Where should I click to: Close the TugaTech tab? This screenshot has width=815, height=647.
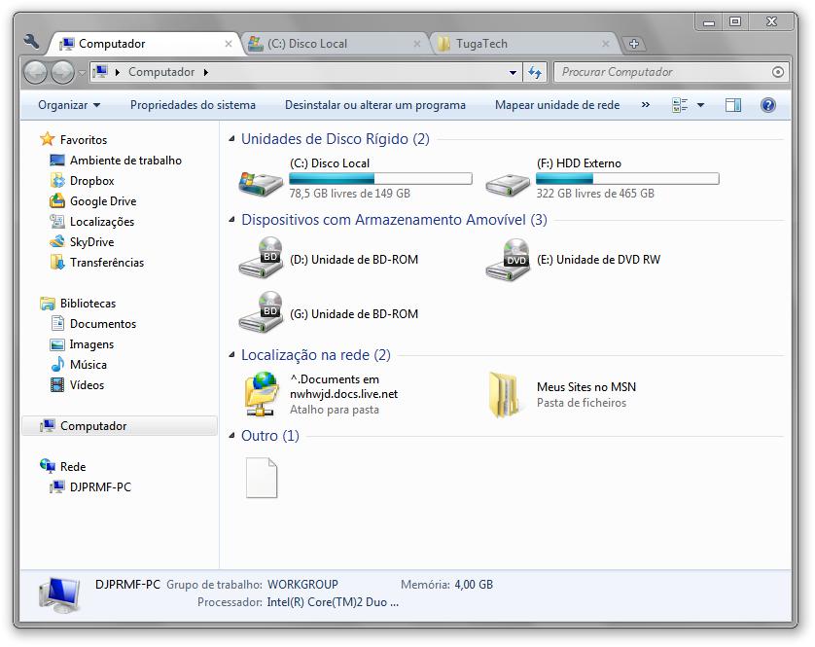point(606,44)
